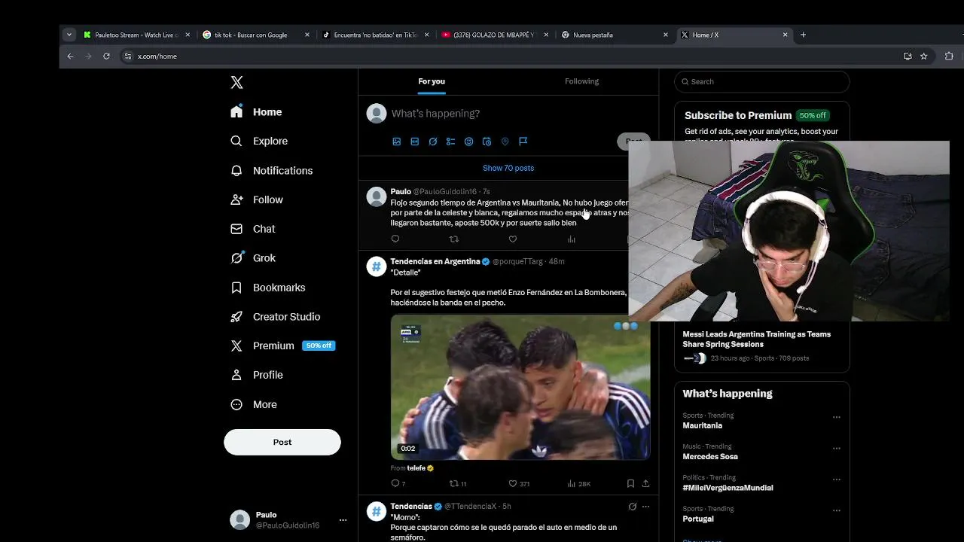This screenshot has width=964, height=542.
Task: Open the telefe source link
Action: click(x=416, y=468)
